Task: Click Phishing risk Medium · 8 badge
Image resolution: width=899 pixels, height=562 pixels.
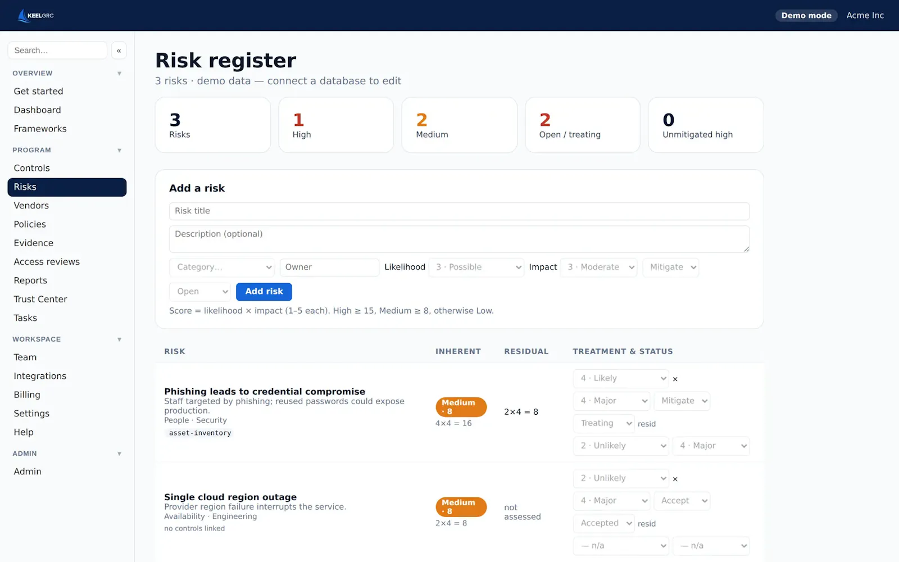Action: click(461, 407)
